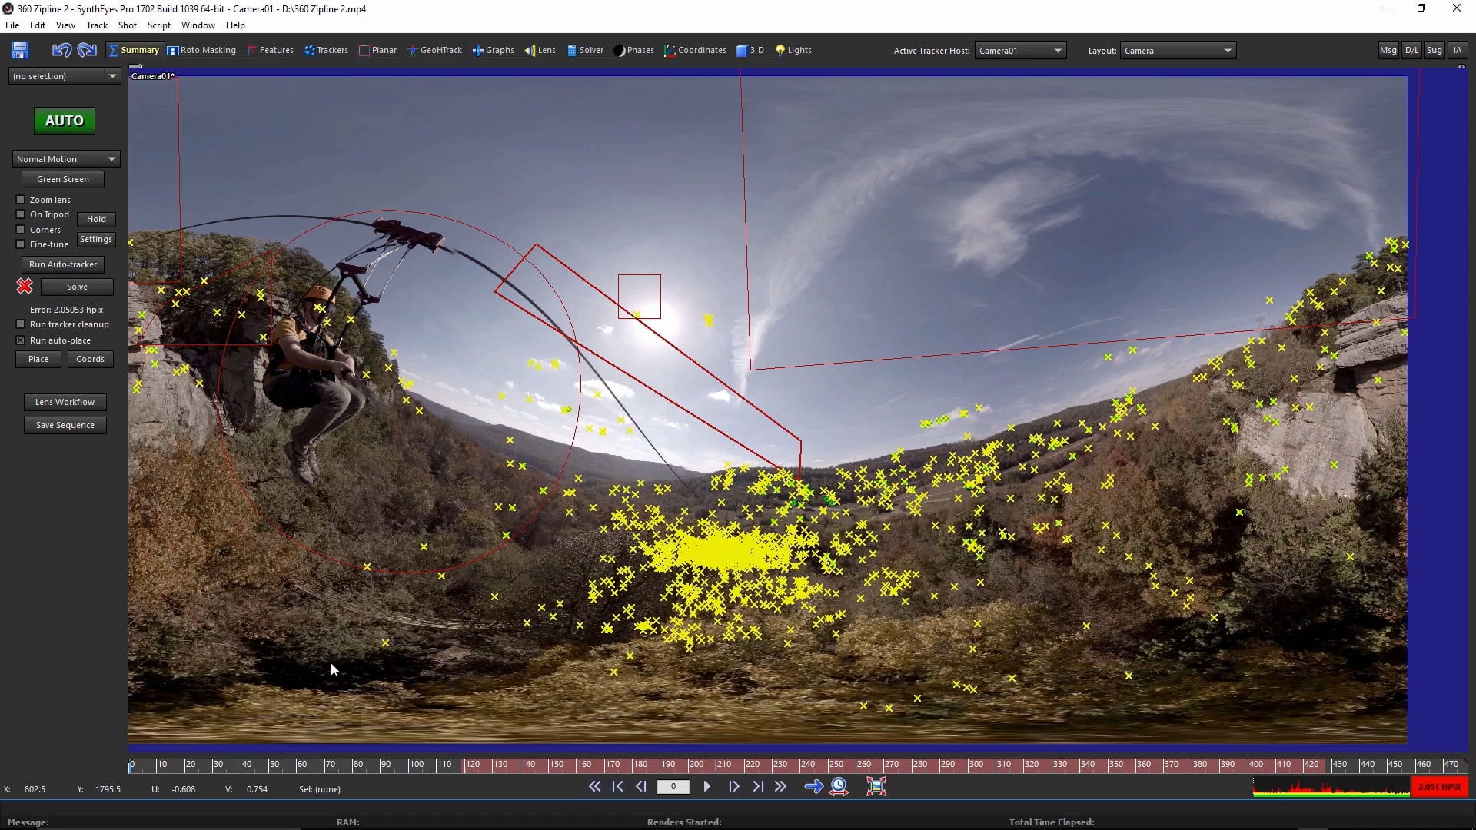Check the On Tripod option
The width and height of the screenshot is (1476, 830).
(x=20, y=214)
